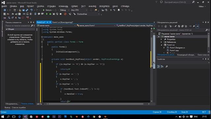Screen dimensions: 211x119
Task: Click the editor horizontal scrollbar
Action: pyautogui.click(x=96, y=104)
